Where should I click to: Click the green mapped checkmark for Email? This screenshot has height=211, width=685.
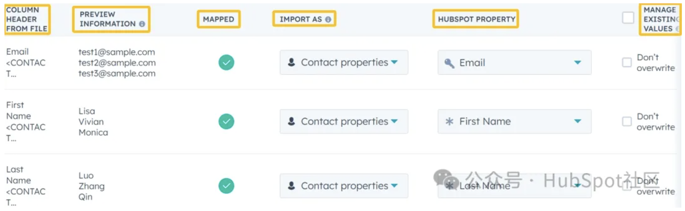tap(226, 62)
